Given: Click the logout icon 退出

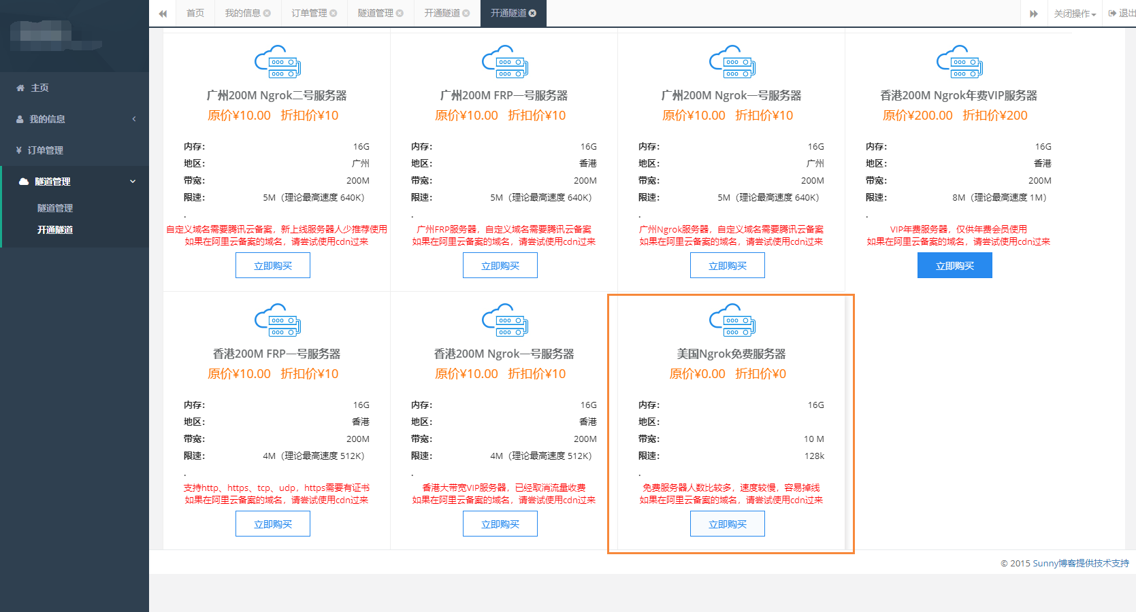Looking at the screenshot, I should coord(1112,13).
